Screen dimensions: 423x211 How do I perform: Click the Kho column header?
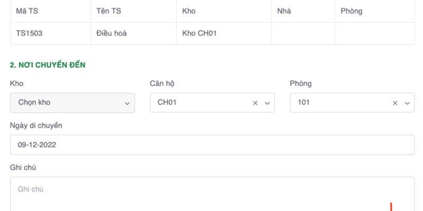188,11
